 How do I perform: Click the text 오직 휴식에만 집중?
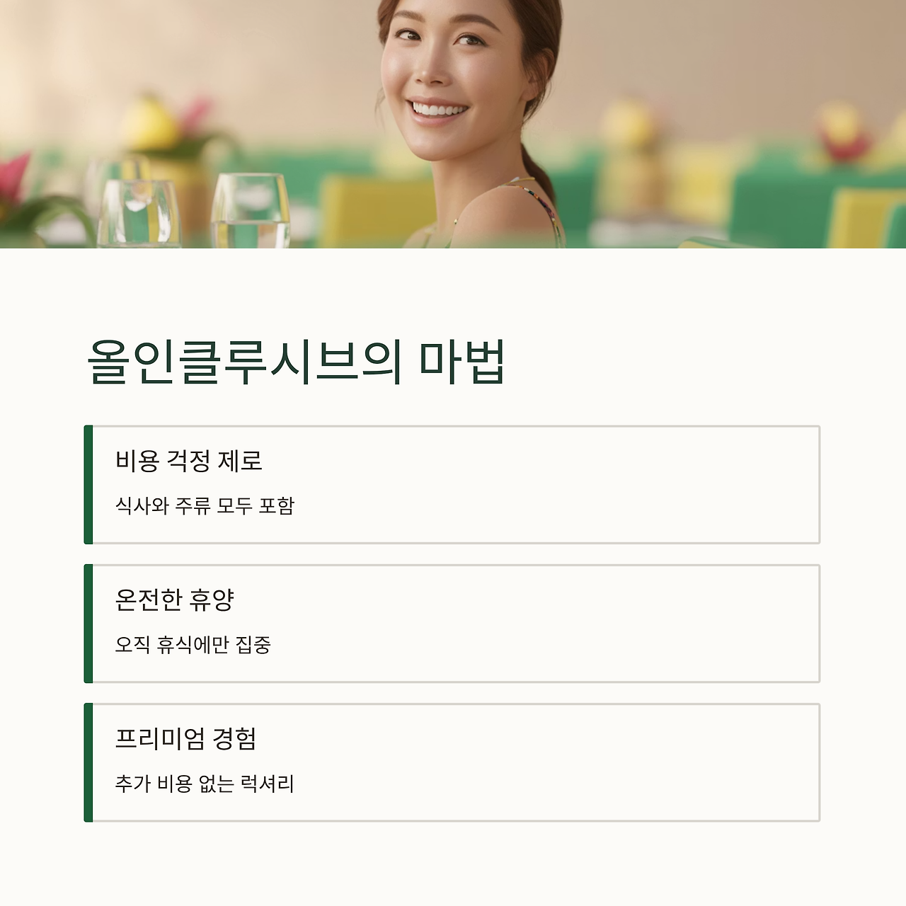[x=193, y=644]
